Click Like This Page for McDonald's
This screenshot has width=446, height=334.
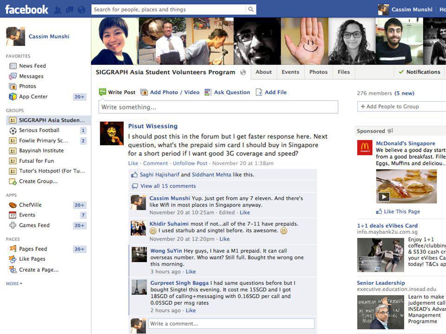click(398, 212)
